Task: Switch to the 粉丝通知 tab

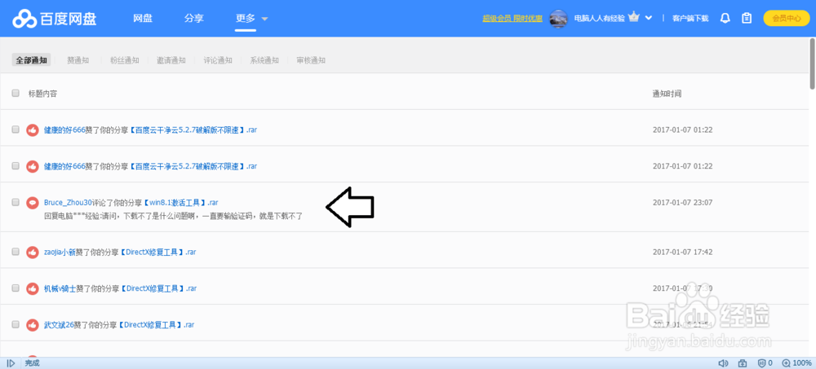Action: click(124, 60)
